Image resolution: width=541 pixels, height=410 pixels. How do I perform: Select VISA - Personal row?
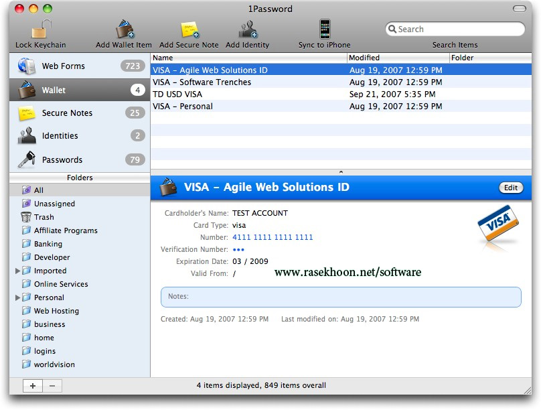point(341,107)
